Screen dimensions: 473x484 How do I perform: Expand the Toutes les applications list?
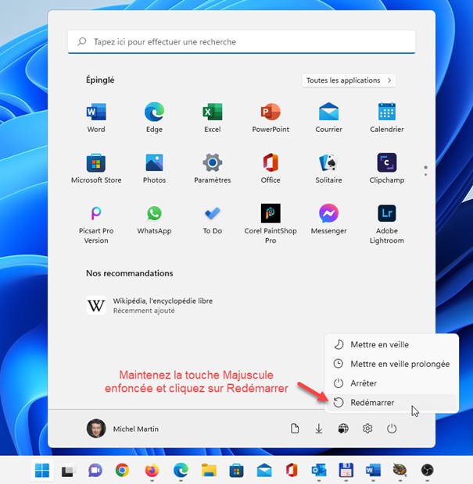[349, 80]
